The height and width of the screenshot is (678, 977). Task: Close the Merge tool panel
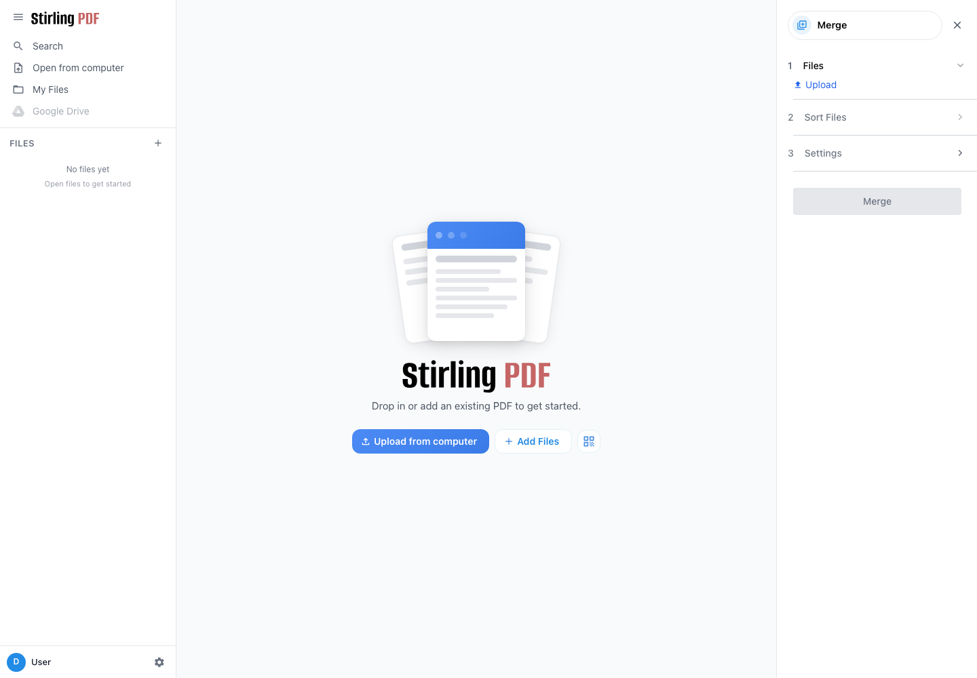click(x=957, y=25)
